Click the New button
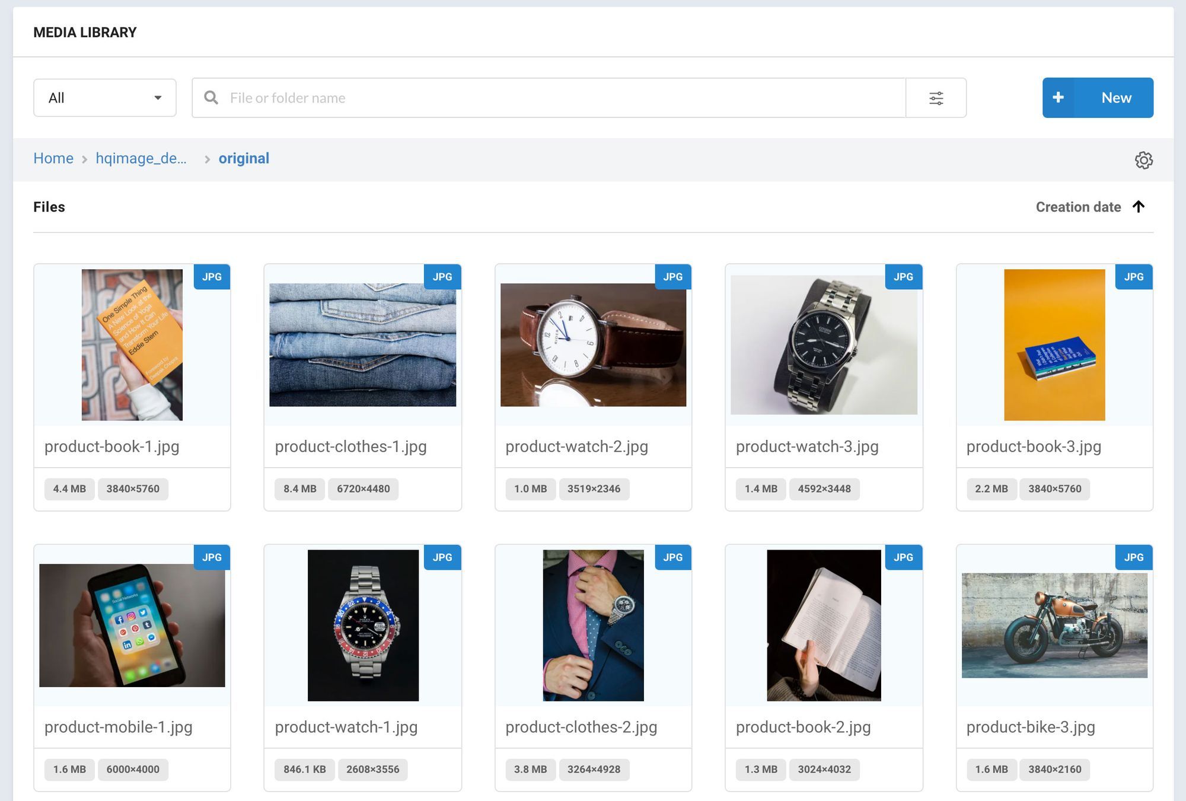The height and width of the screenshot is (801, 1186). click(x=1098, y=98)
